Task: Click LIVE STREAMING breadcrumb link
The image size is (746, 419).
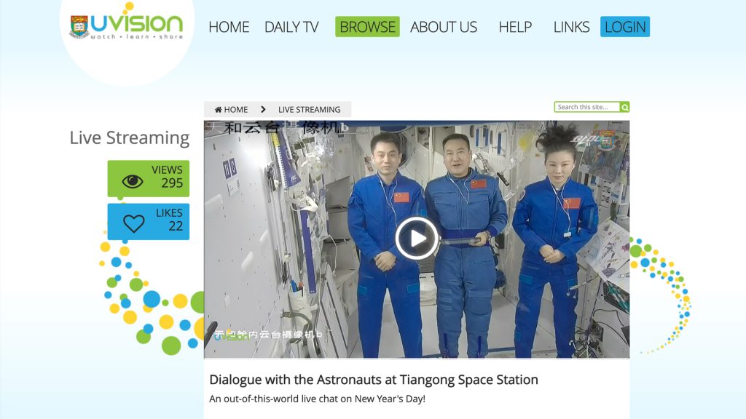Action: (309, 109)
